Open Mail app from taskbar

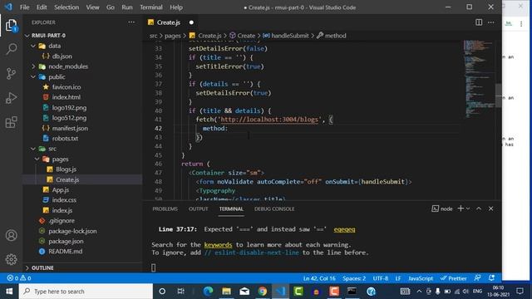(x=244, y=292)
